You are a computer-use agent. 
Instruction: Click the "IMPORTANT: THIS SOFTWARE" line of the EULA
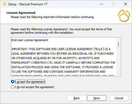(61, 49)
